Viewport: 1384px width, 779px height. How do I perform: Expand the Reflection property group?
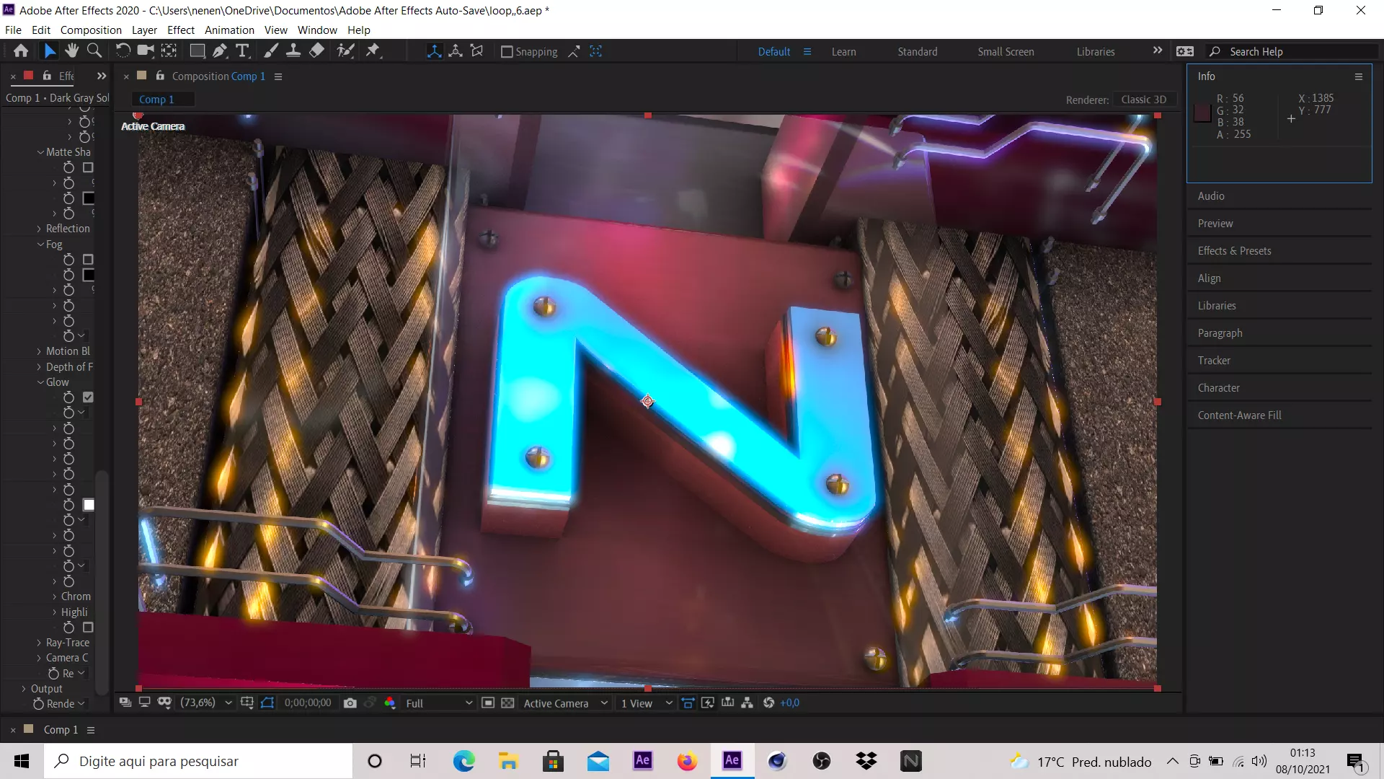point(40,229)
